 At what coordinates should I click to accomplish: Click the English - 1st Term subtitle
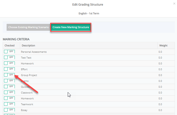(x=89, y=14)
